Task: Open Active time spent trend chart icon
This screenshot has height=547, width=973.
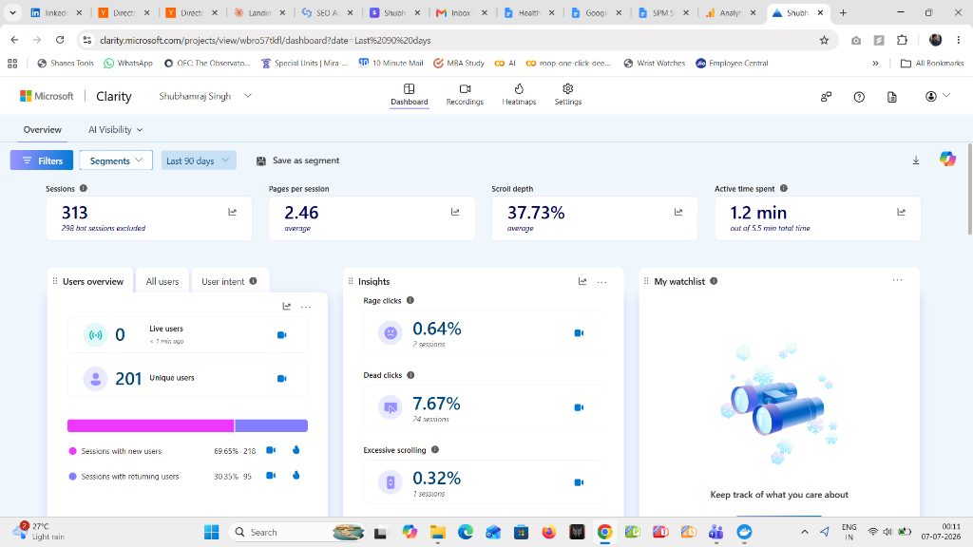Action: pos(901,212)
